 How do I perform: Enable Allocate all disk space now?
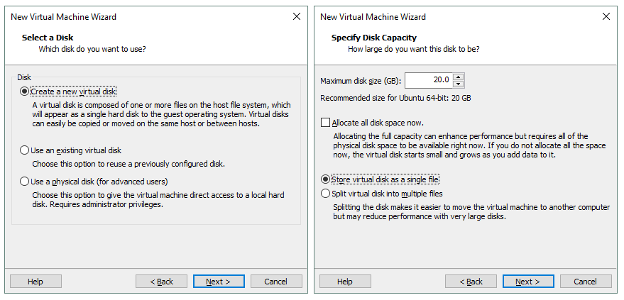pyautogui.click(x=326, y=123)
